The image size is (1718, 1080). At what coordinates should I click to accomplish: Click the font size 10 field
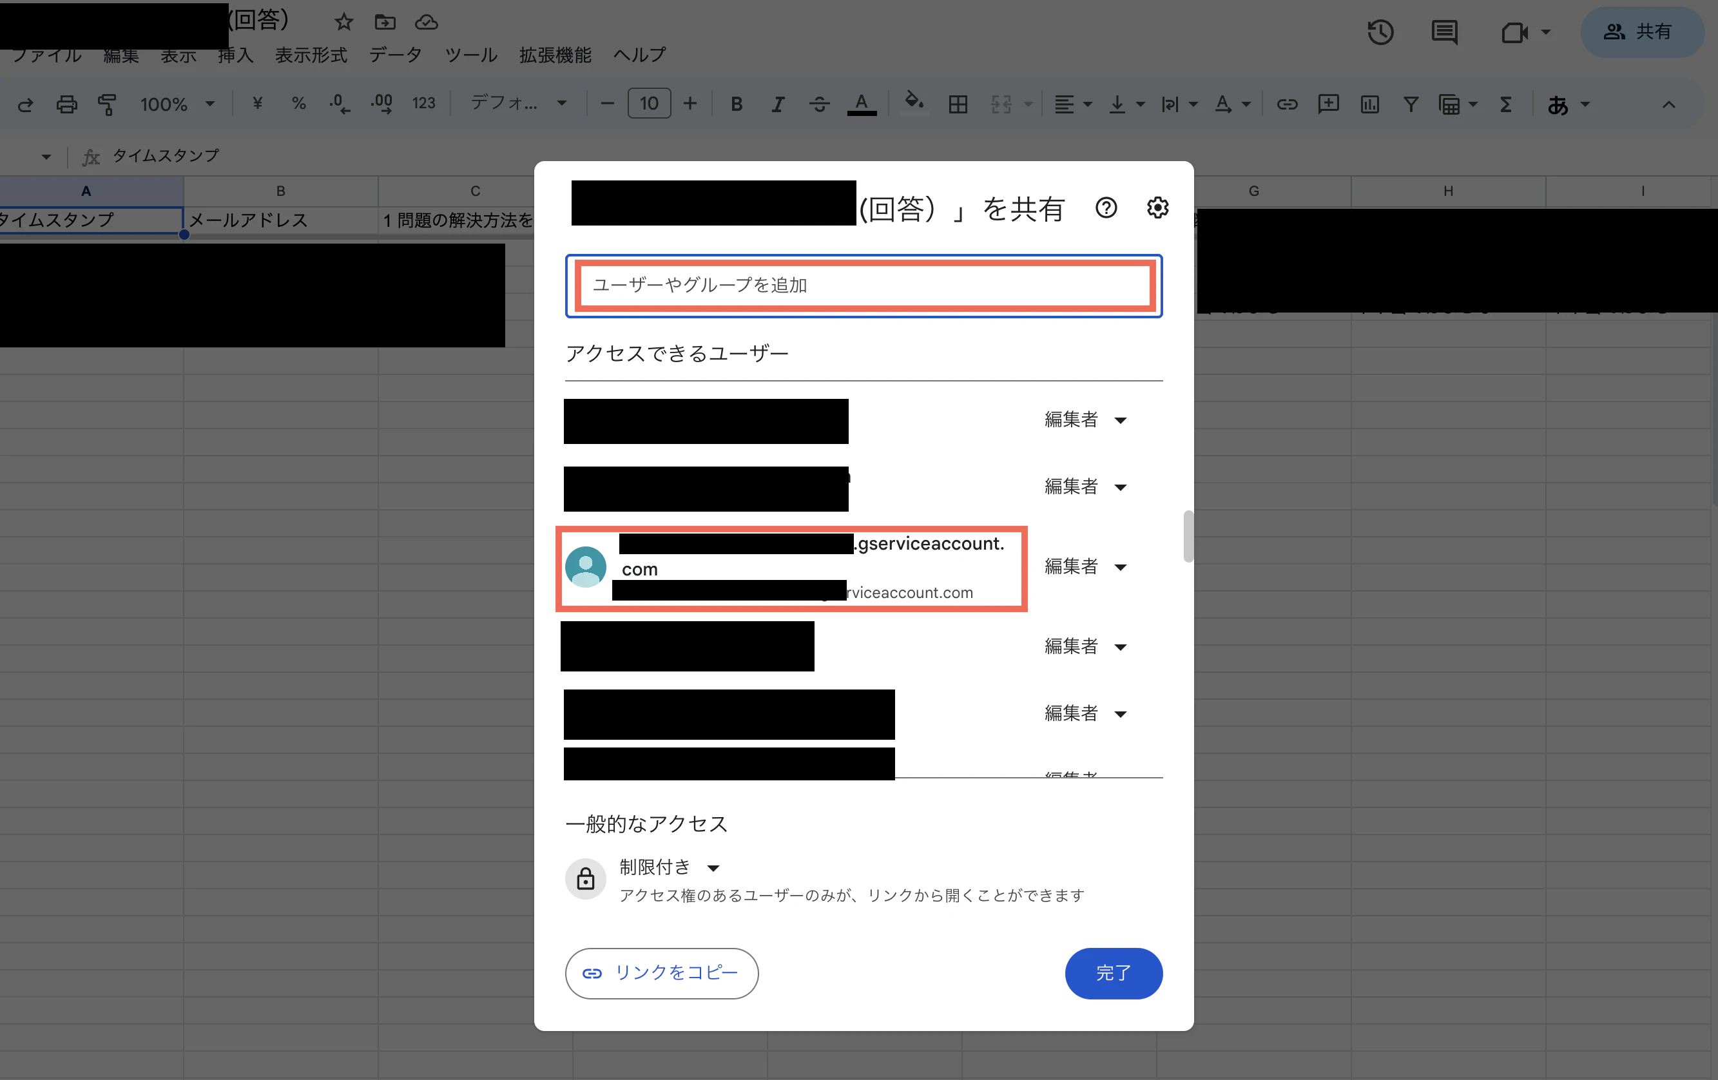tap(648, 104)
